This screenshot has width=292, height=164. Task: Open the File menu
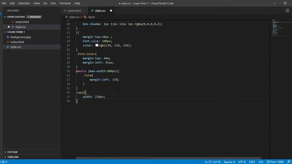pos(4,3)
